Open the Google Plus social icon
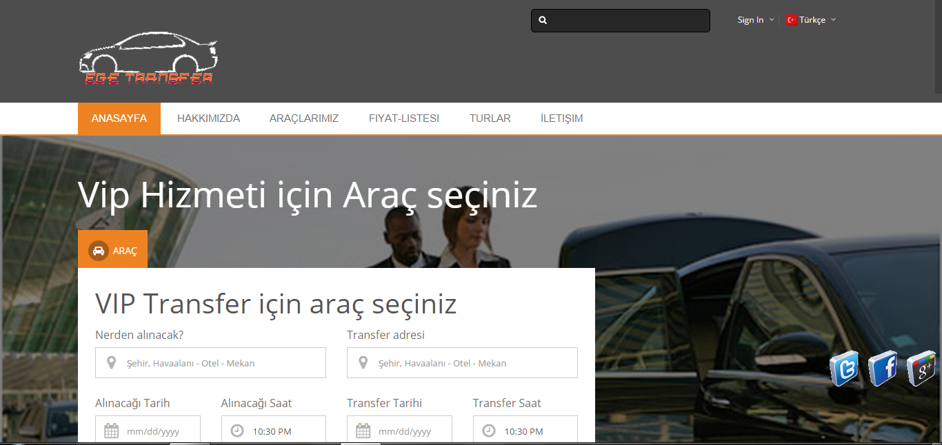Image resolution: width=942 pixels, height=445 pixels. coord(921,369)
